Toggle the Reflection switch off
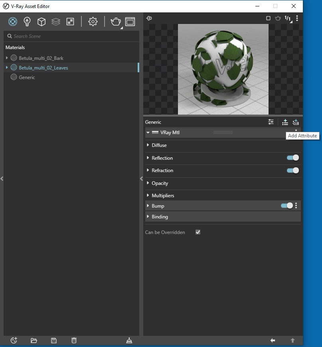The width and height of the screenshot is (322, 347). click(x=293, y=158)
